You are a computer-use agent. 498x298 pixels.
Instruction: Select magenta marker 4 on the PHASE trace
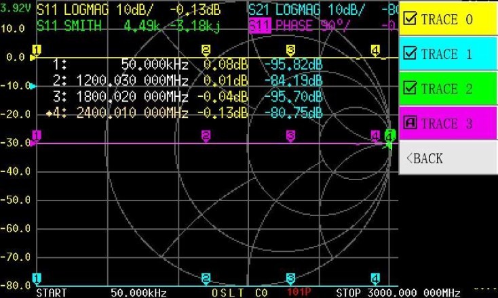(375, 137)
